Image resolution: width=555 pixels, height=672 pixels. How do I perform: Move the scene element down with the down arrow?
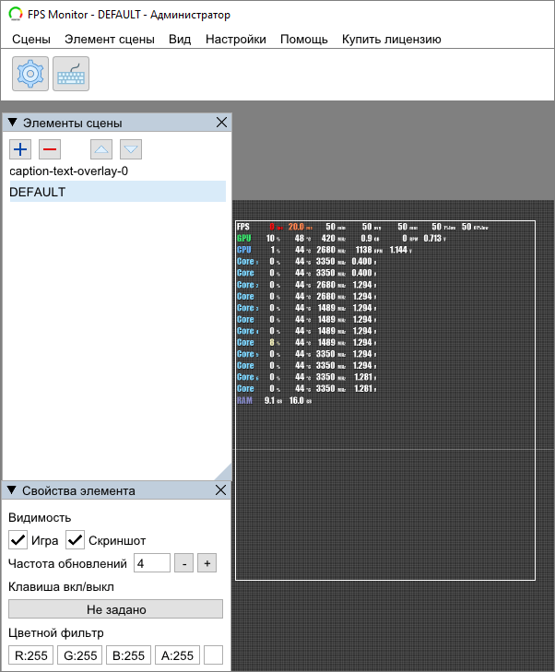(131, 149)
